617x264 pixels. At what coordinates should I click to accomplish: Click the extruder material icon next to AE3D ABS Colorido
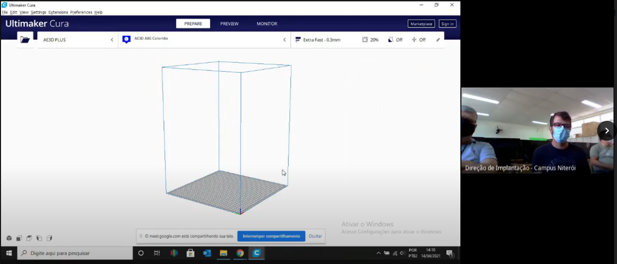[126, 39]
